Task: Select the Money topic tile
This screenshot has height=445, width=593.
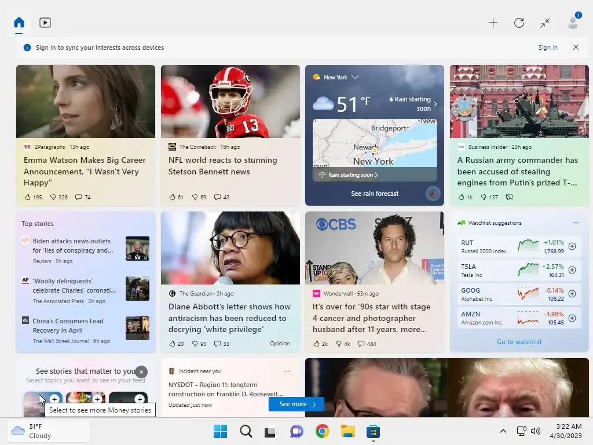Action: coord(43,404)
